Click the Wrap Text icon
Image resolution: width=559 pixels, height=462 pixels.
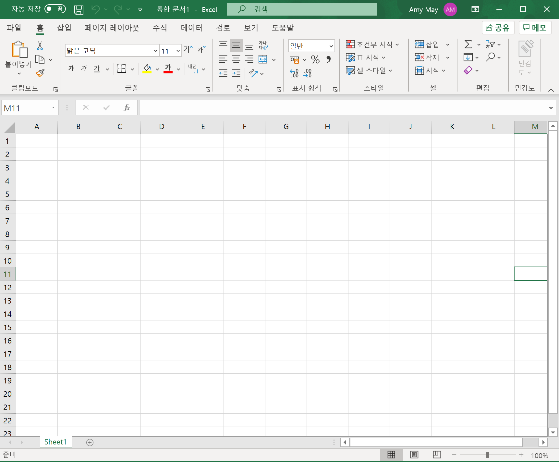(x=263, y=45)
